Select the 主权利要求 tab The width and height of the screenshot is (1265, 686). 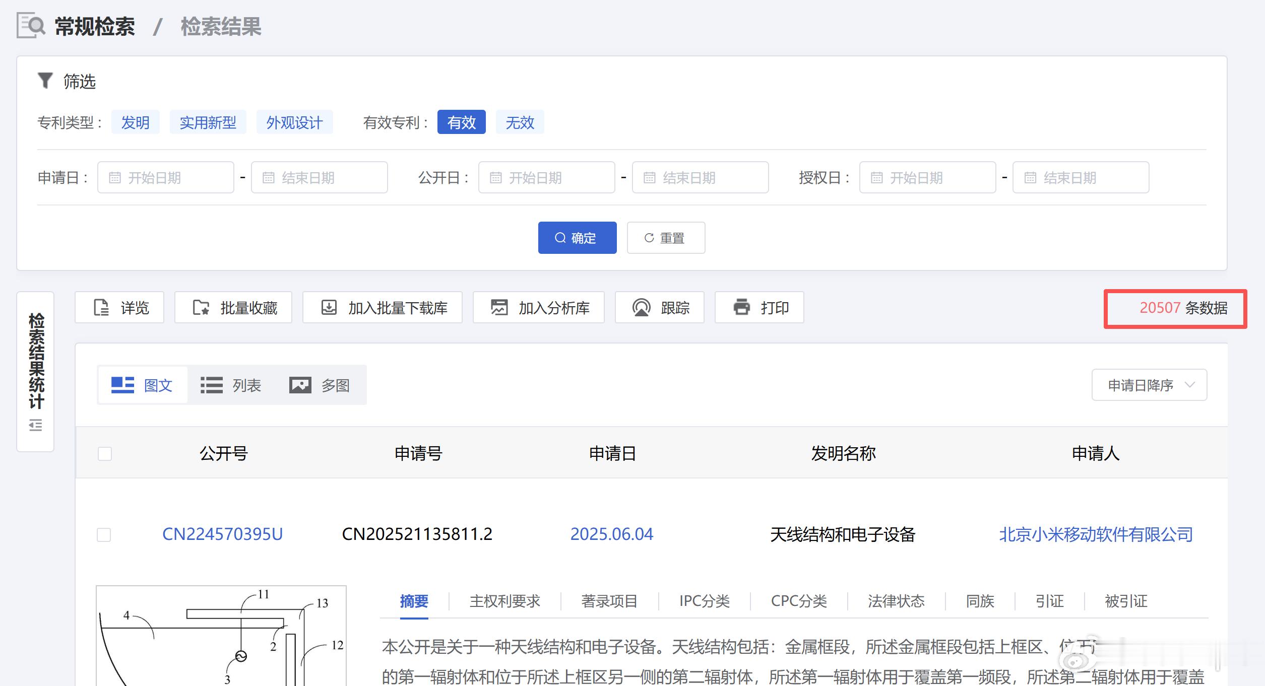[505, 601]
